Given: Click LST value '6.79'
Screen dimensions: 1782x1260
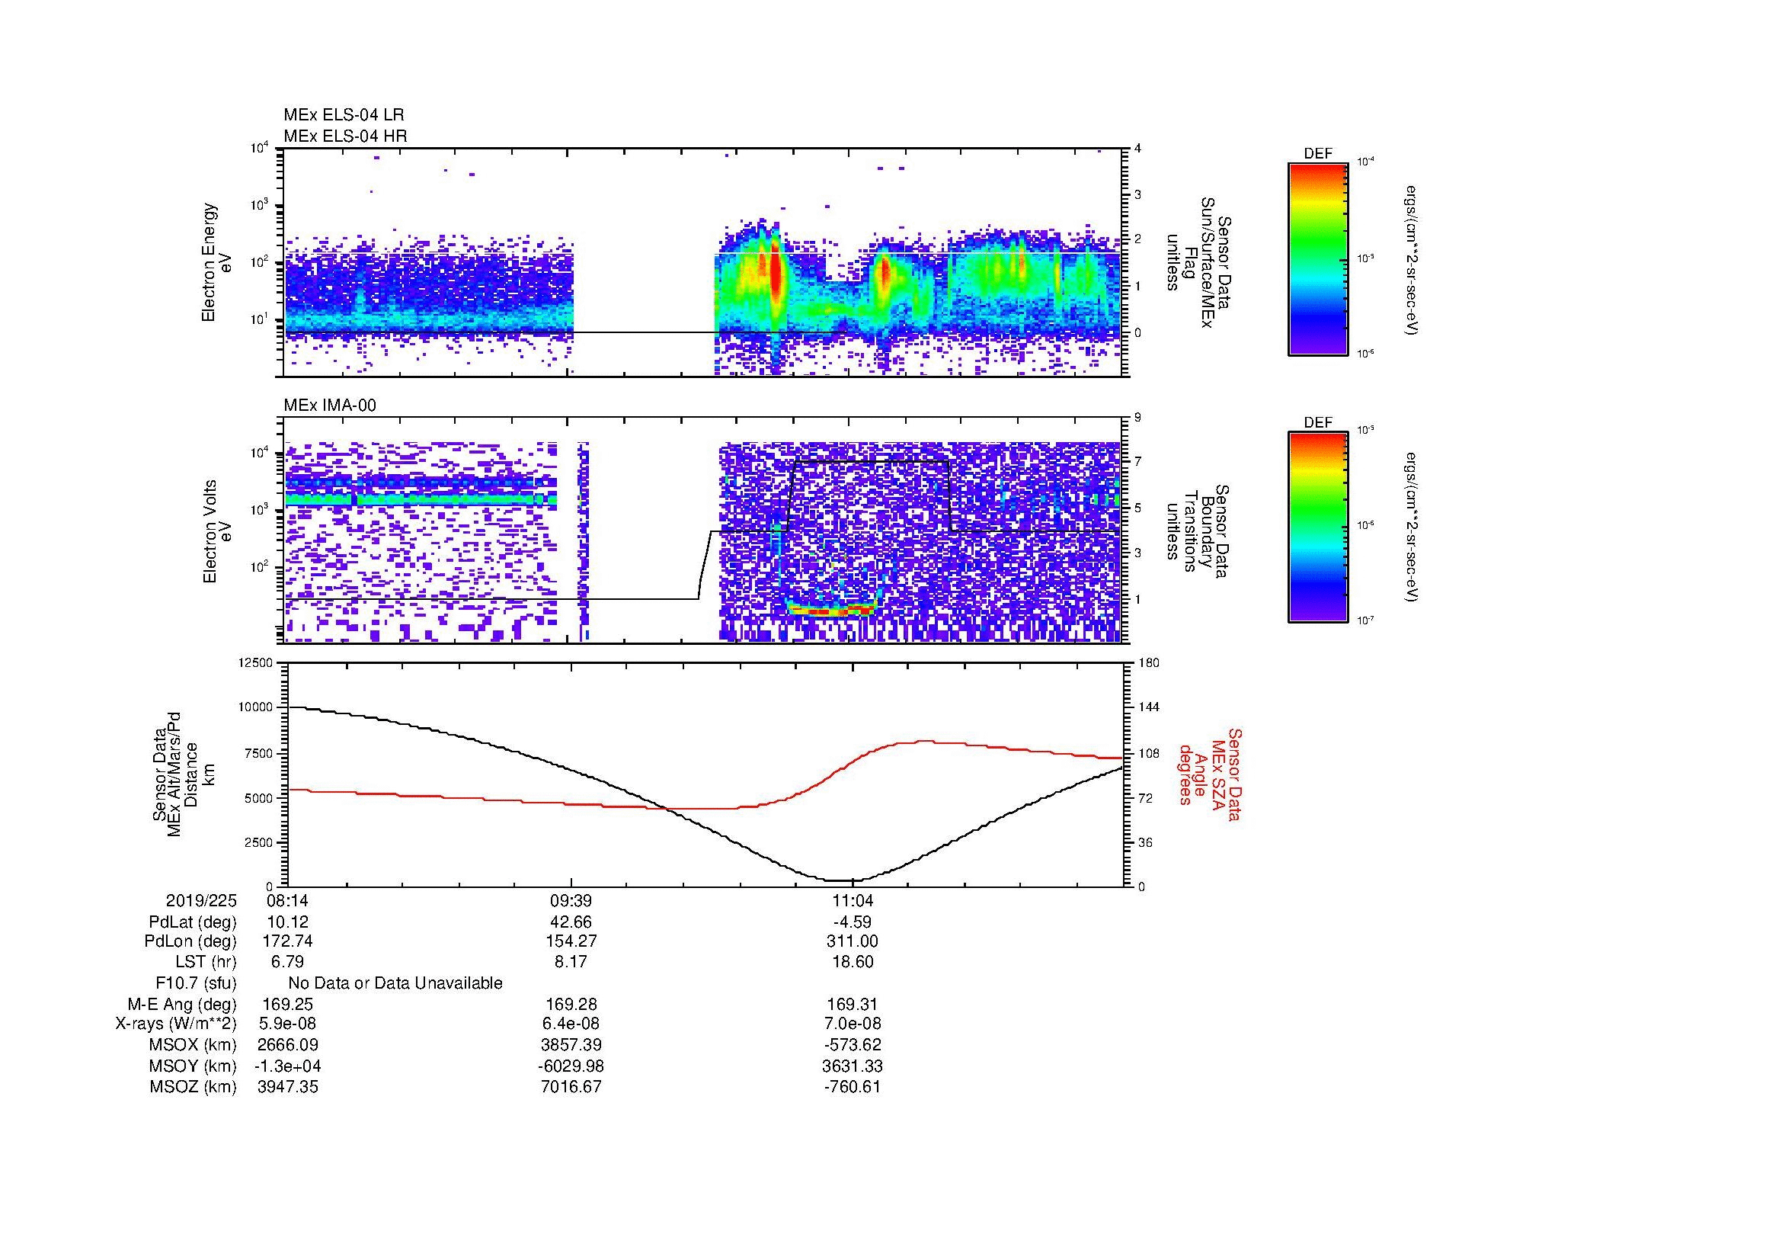Looking at the screenshot, I should coord(287,962).
